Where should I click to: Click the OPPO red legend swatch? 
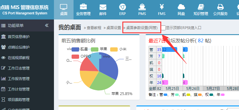click(75, 57)
